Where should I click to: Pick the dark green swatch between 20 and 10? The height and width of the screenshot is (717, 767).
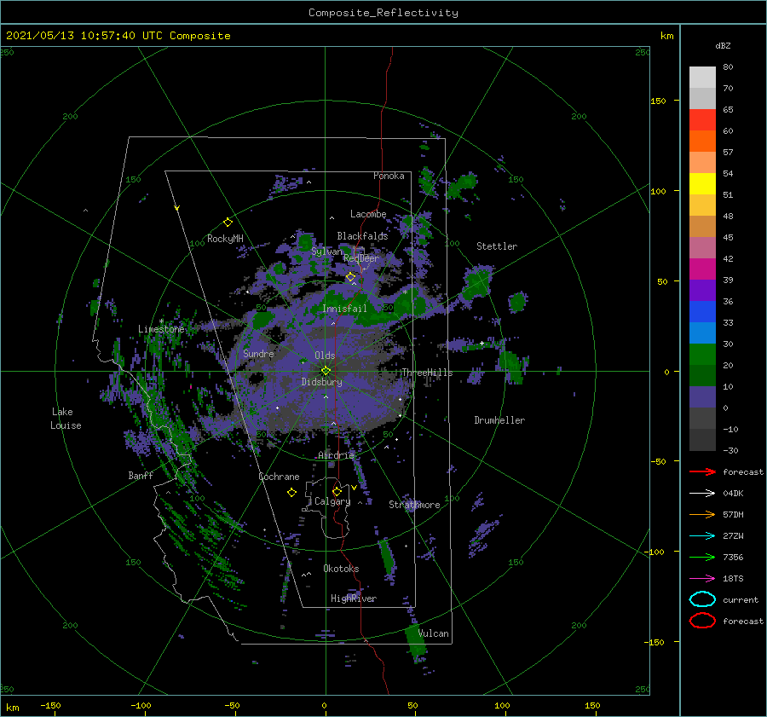click(702, 376)
